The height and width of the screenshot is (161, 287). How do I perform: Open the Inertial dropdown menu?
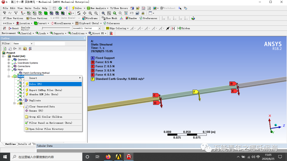[26, 33]
